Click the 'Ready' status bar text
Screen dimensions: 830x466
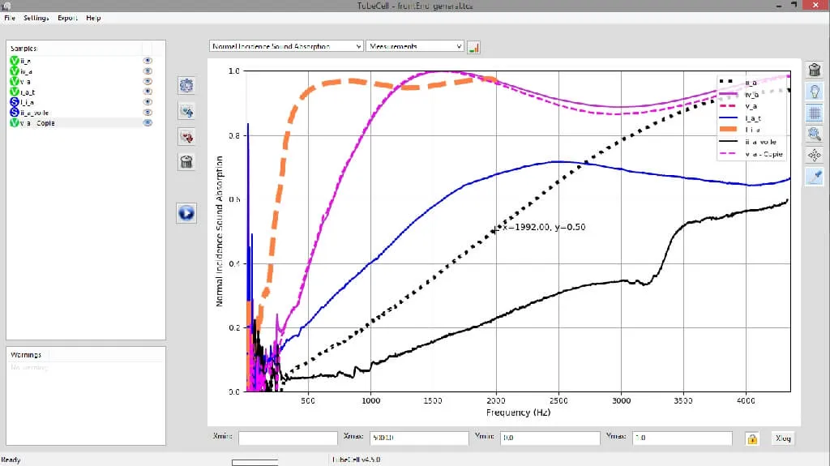[x=11, y=460]
